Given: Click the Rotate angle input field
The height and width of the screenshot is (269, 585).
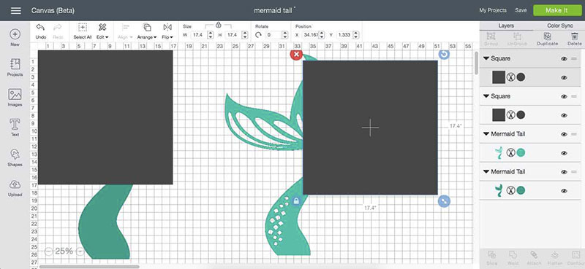Looking at the screenshot, I should click(273, 35).
